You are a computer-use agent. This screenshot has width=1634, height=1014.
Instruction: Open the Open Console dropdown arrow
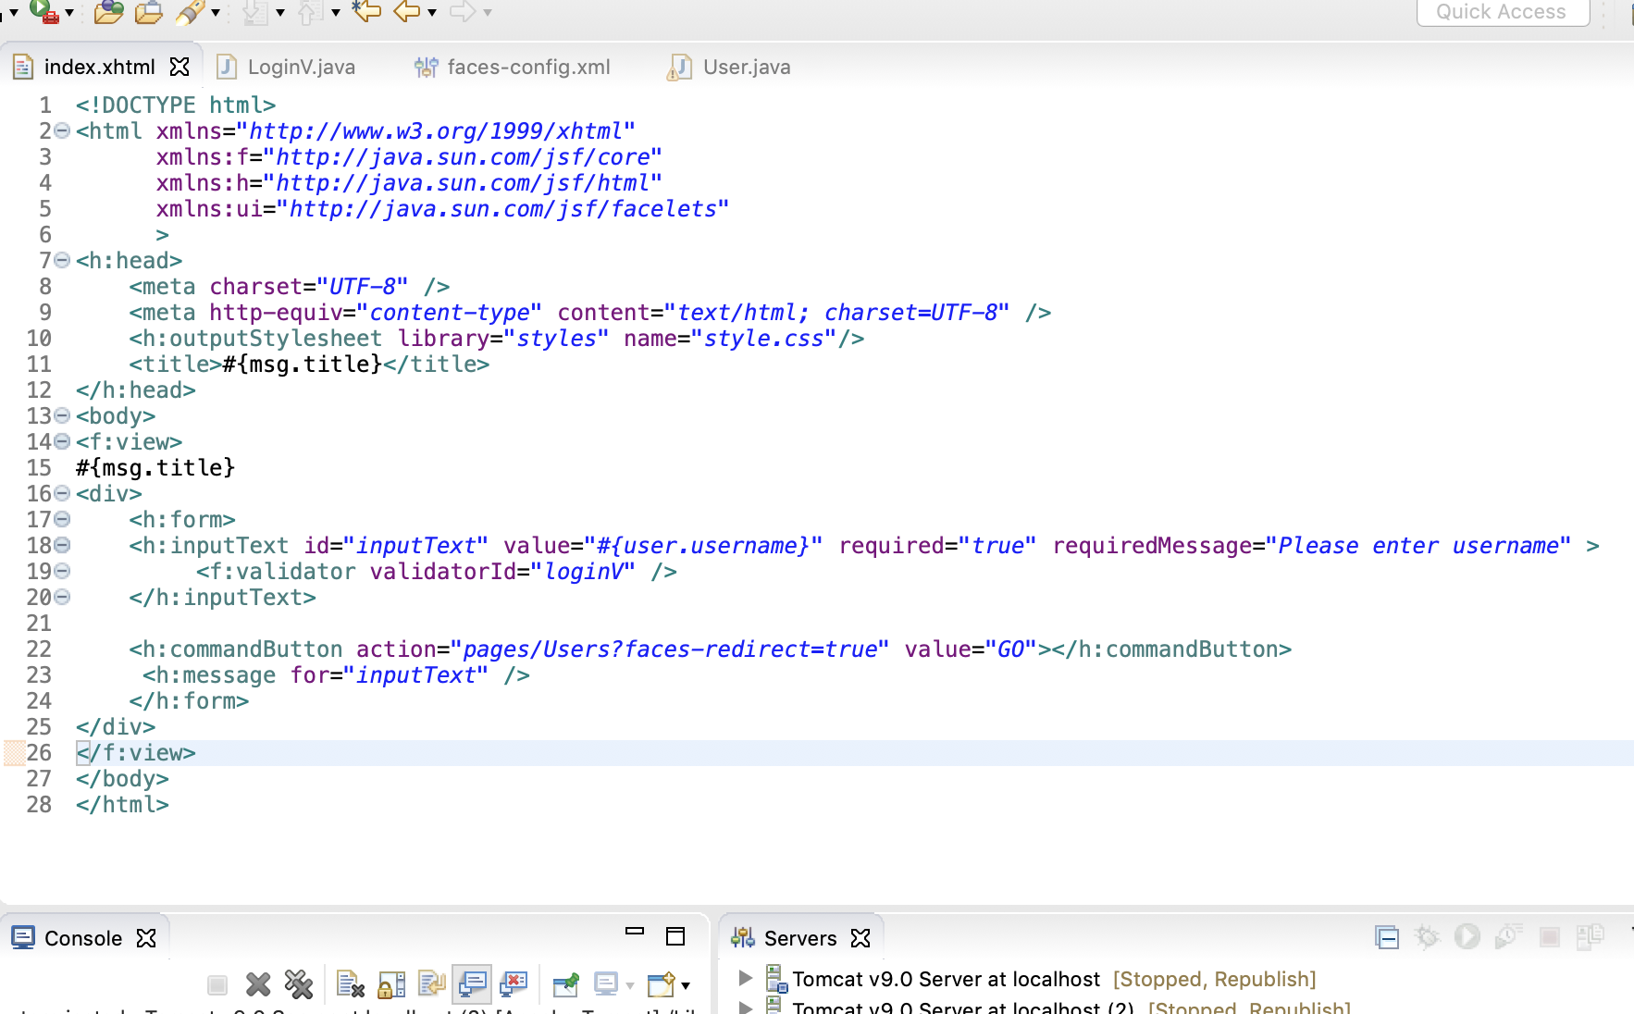(x=686, y=986)
